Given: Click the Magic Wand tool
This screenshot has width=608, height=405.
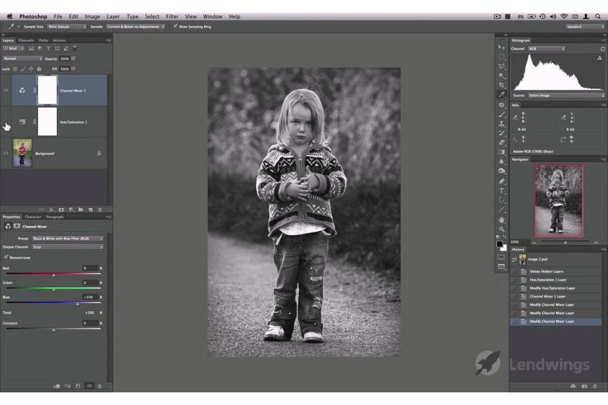Looking at the screenshot, I should (501, 76).
